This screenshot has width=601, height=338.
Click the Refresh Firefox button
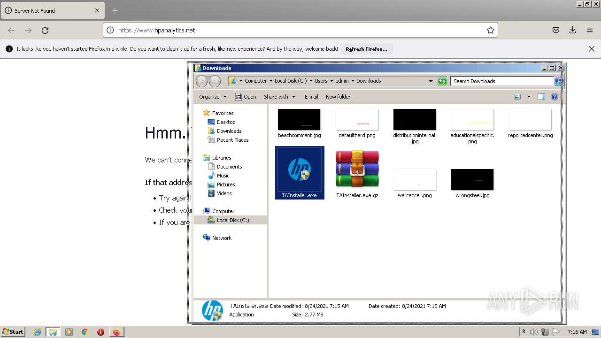[366, 49]
